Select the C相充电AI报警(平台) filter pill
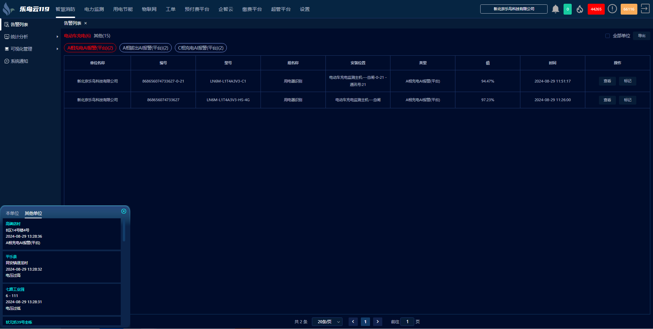 coord(201,48)
